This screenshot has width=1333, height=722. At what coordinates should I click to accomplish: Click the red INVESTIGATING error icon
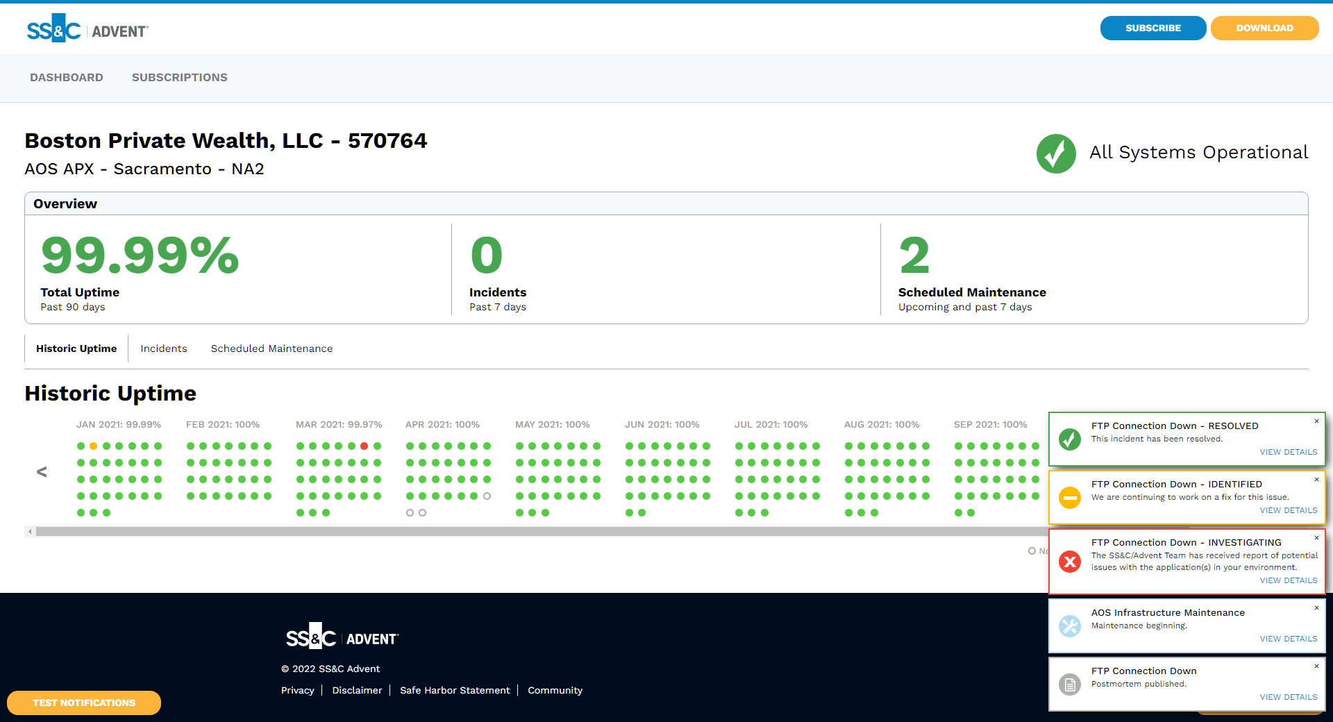(1069, 562)
